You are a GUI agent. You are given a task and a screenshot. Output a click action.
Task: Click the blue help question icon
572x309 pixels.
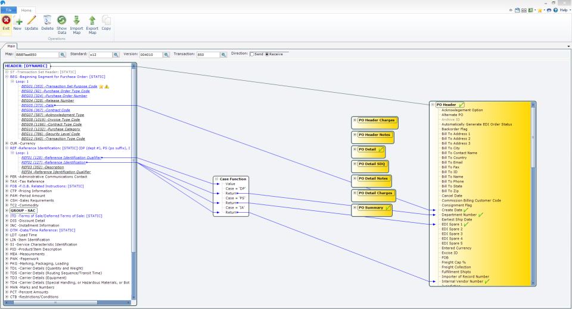pyautogui.click(x=555, y=10)
